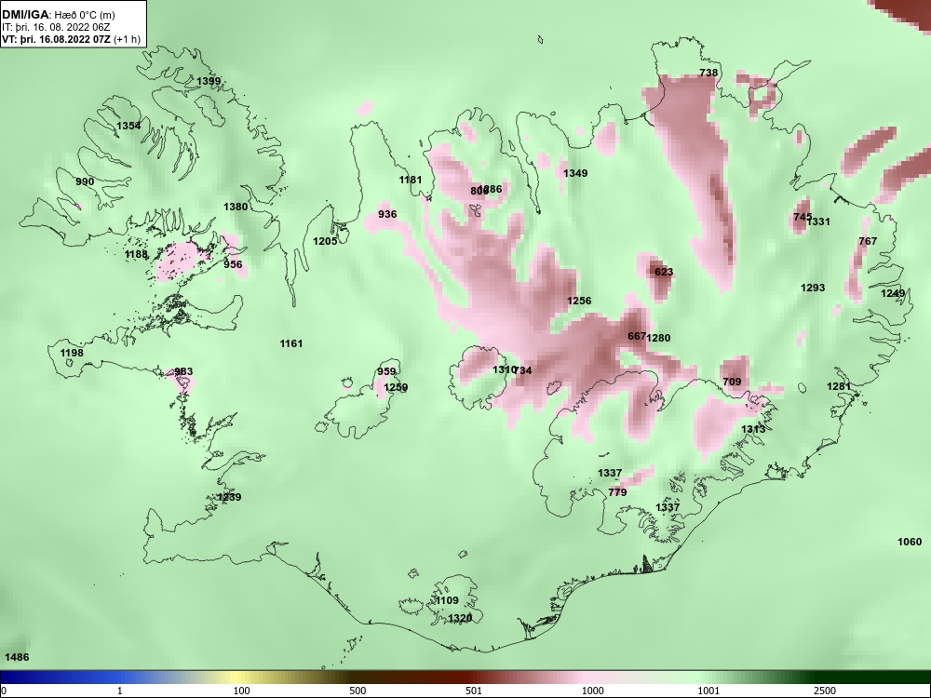Click the 1354 height label
The width and height of the screenshot is (931, 698).
pyautogui.click(x=128, y=126)
